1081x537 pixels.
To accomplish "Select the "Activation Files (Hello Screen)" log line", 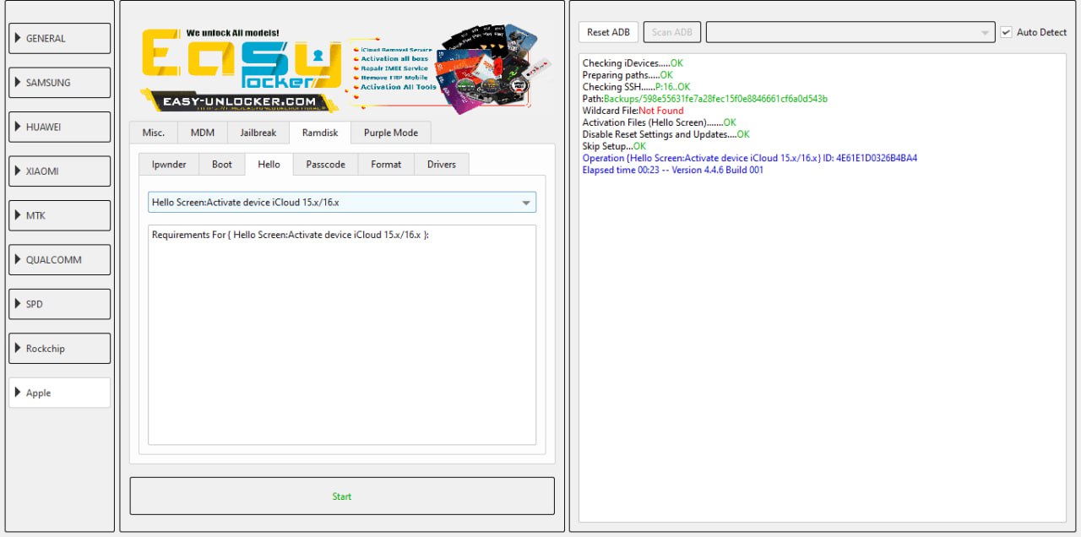I will 659,122.
